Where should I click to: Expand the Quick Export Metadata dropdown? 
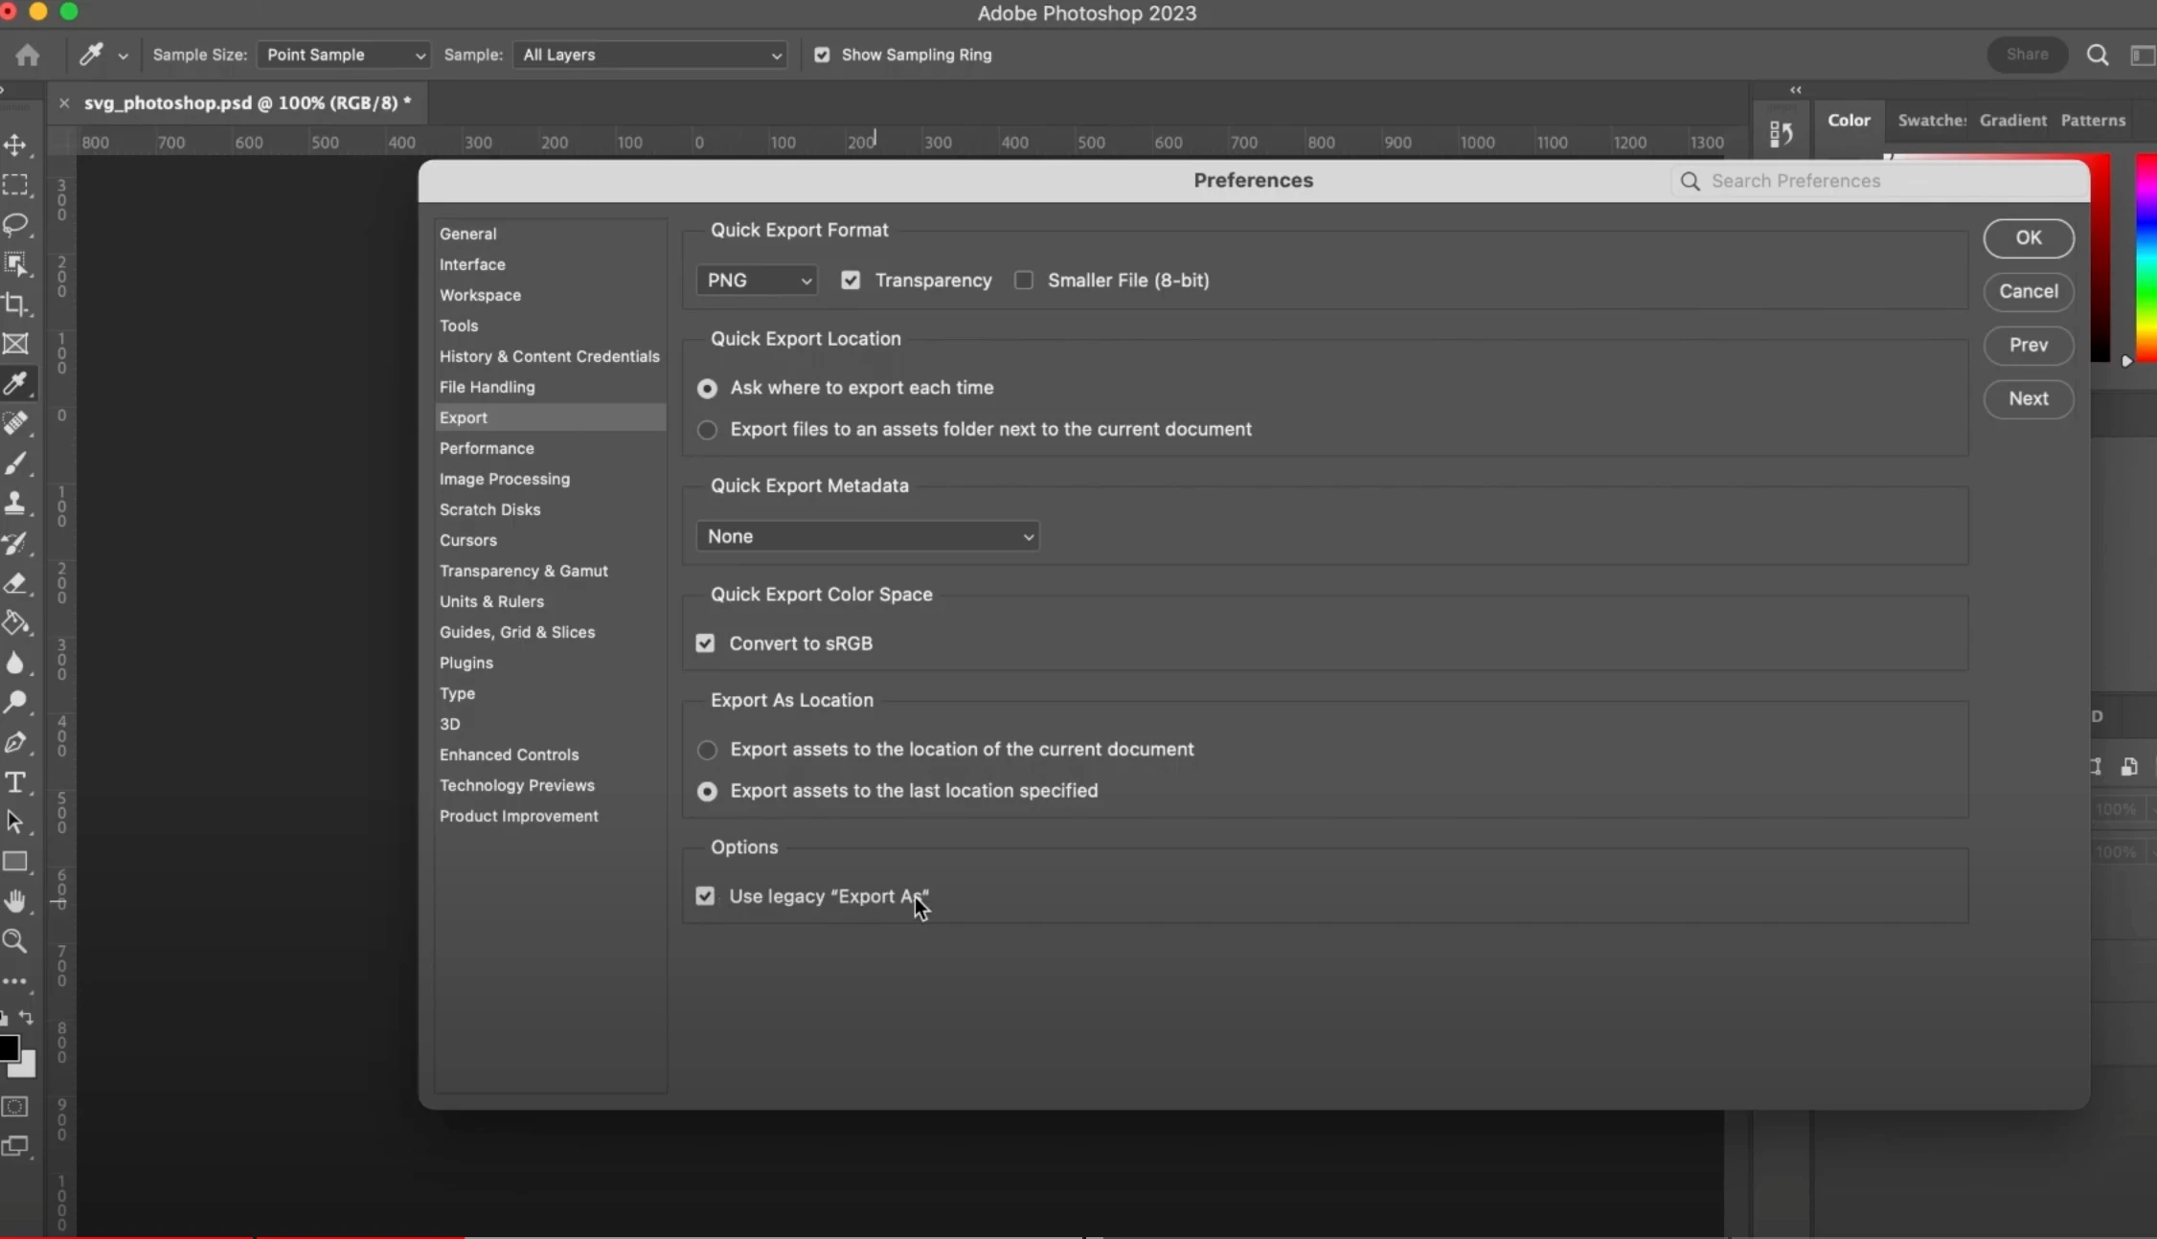[x=868, y=536]
